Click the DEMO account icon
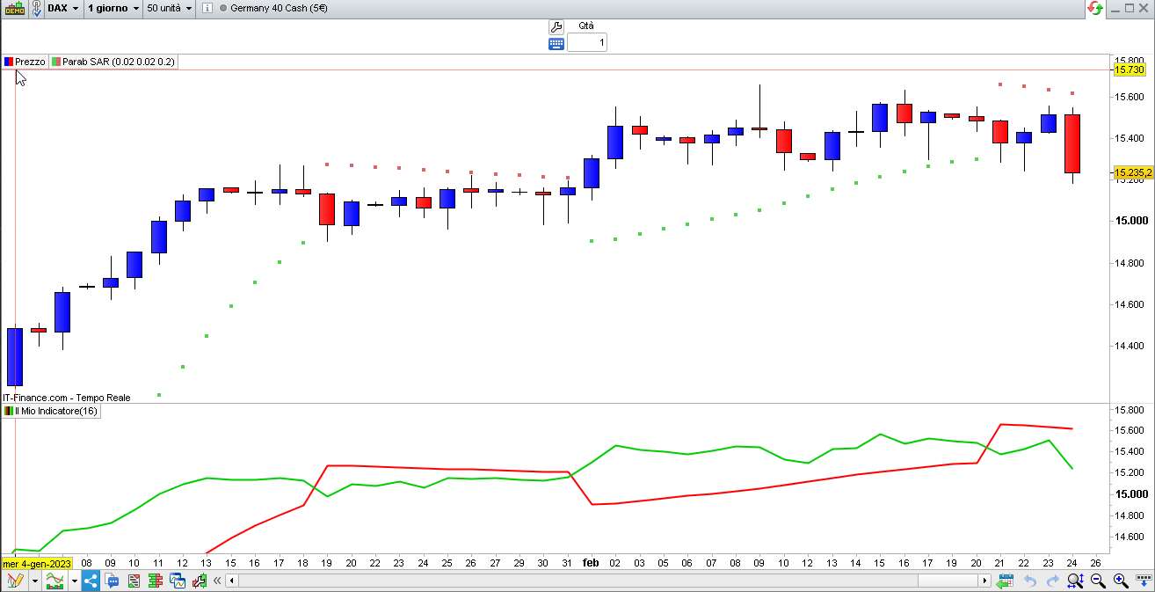This screenshot has height=592, width=1155. tap(14, 8)
